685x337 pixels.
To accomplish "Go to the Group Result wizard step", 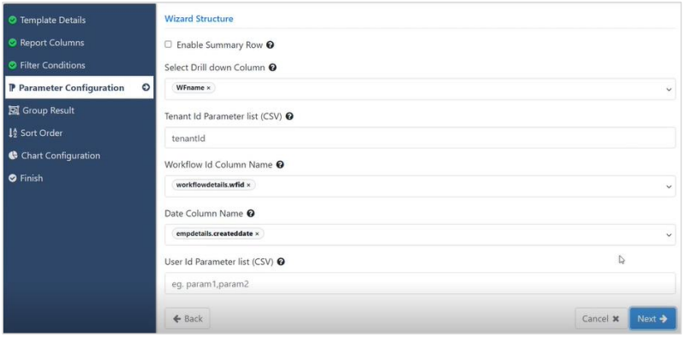I will coord(41,110).
